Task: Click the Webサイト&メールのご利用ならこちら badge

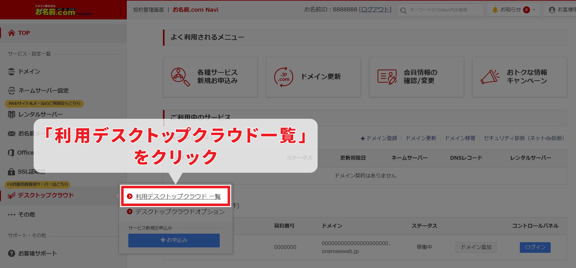Action: [44, 104]
